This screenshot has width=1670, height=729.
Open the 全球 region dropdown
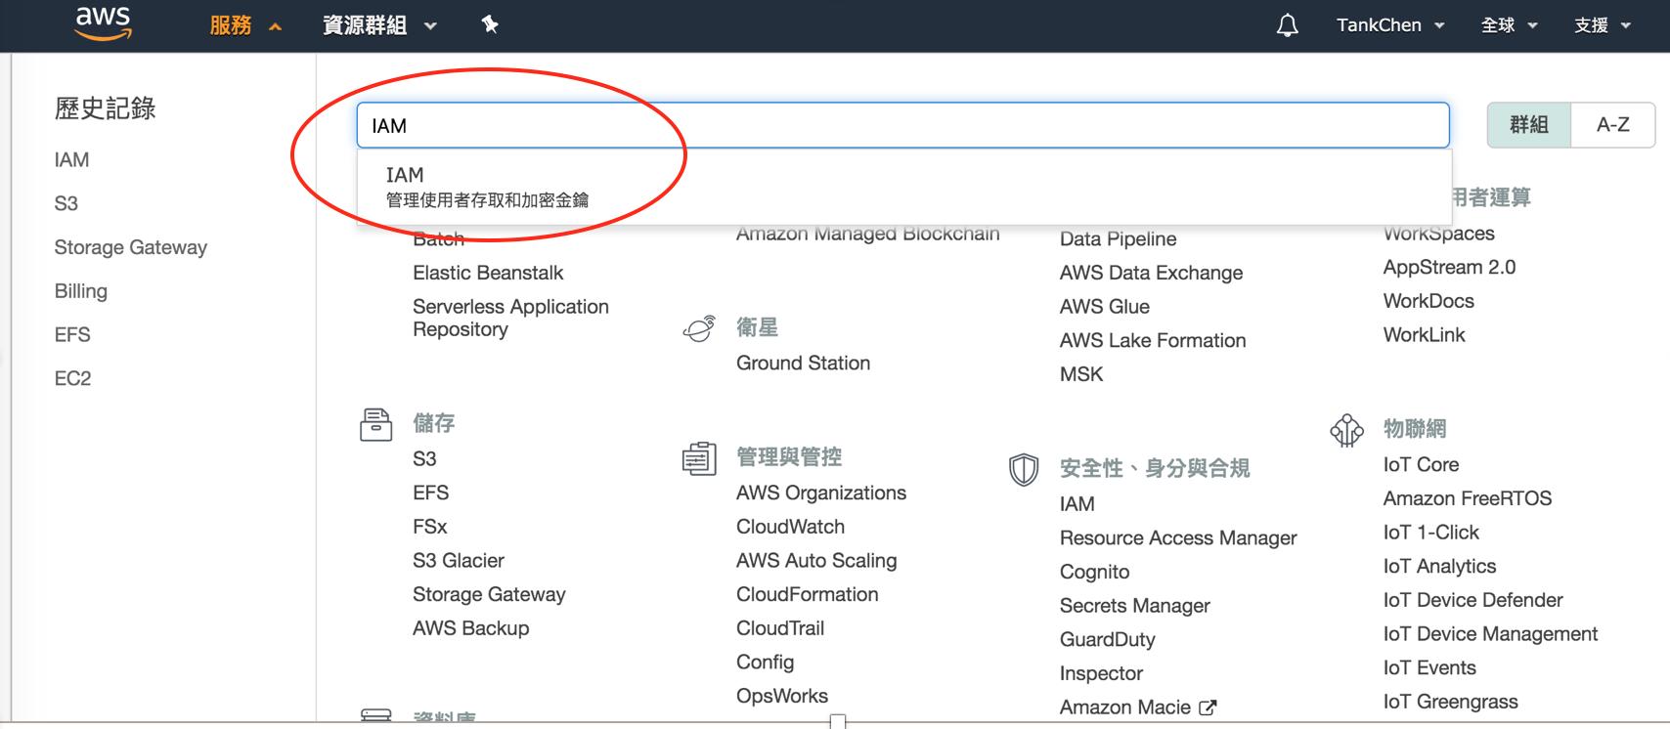click(x=1509, y=25)
